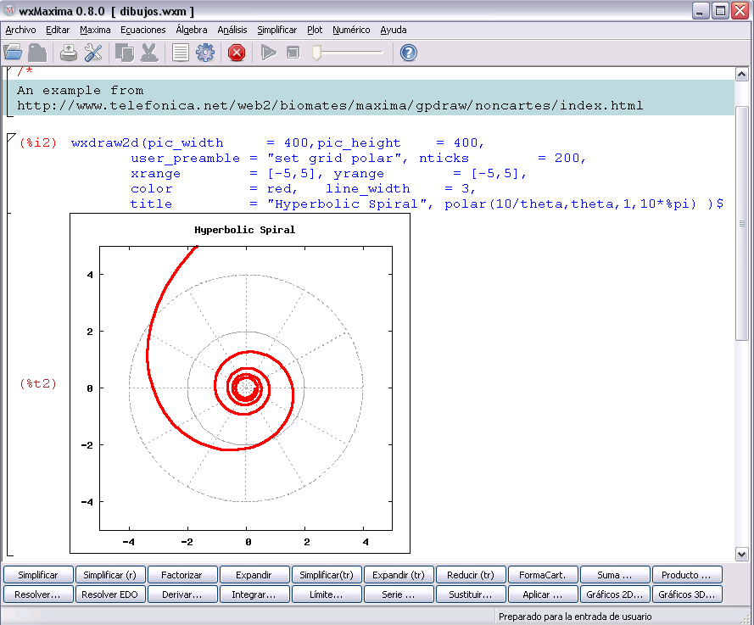Click the Resolver... button
This screenshot has height=625, width=754.
pyautogui.click(x=38, y=594)
